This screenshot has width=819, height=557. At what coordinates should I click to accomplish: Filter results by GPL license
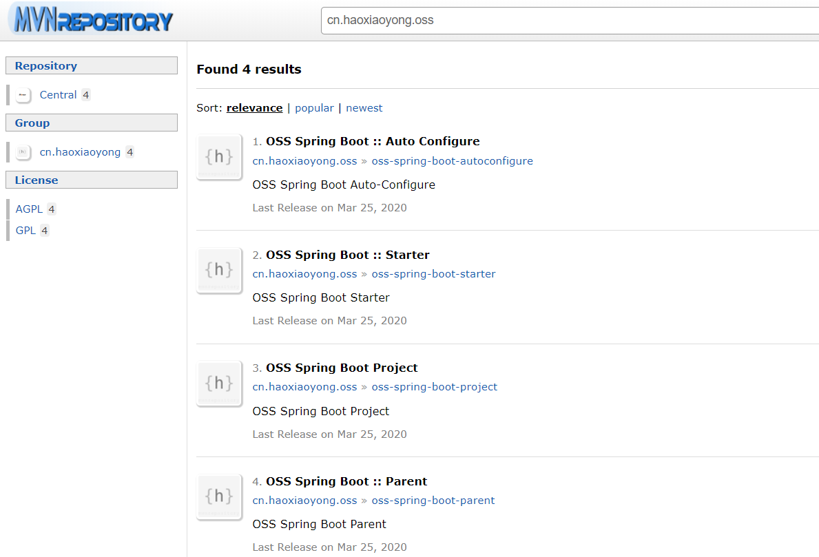click(25, 230)
